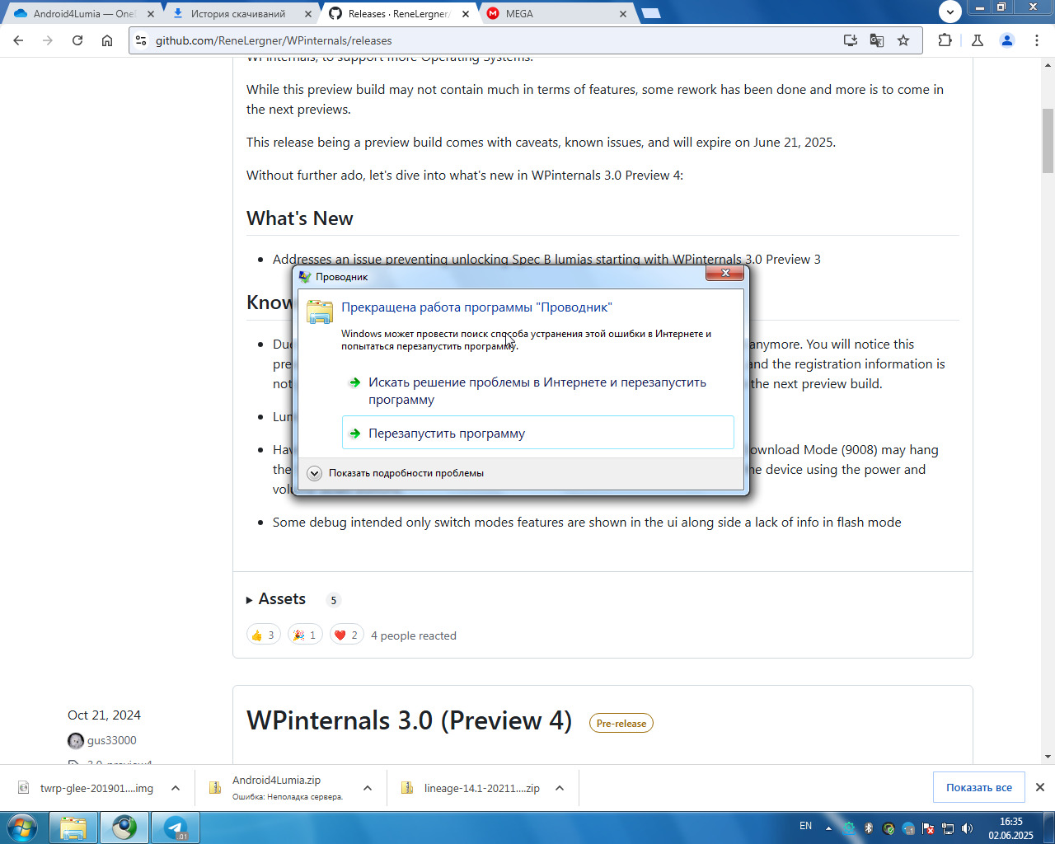Open the network connection tray icon
Image resolution: width=1055 pixels, height=844 pixels.
948,828
